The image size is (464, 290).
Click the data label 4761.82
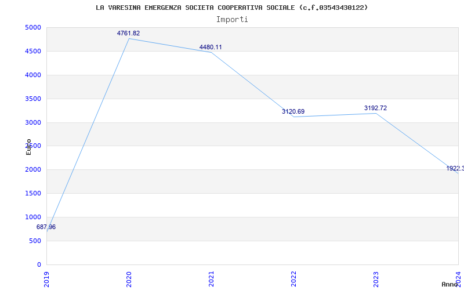[128, 33]
